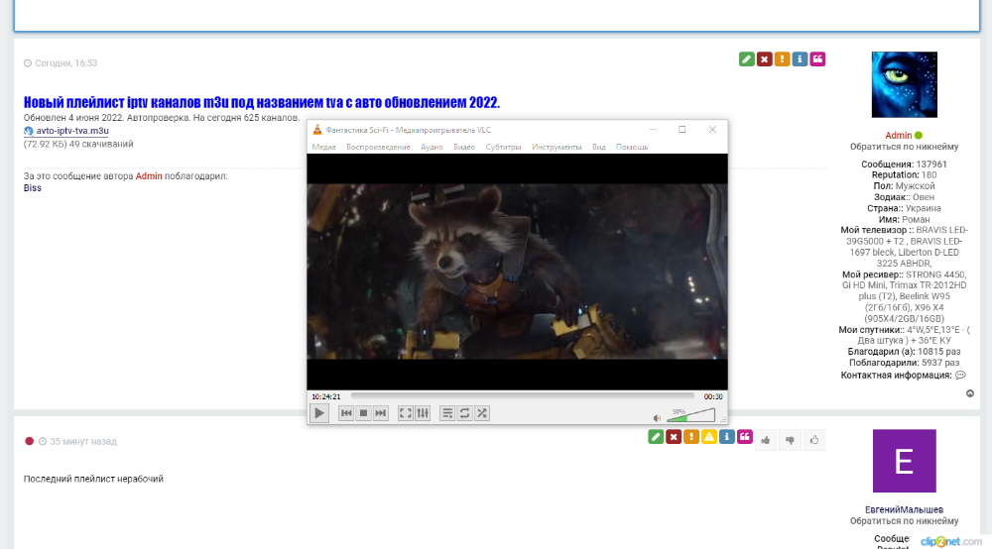Stop playback in VLC
The width and height of the screenshot is (992, 549).
pos(363,413)
